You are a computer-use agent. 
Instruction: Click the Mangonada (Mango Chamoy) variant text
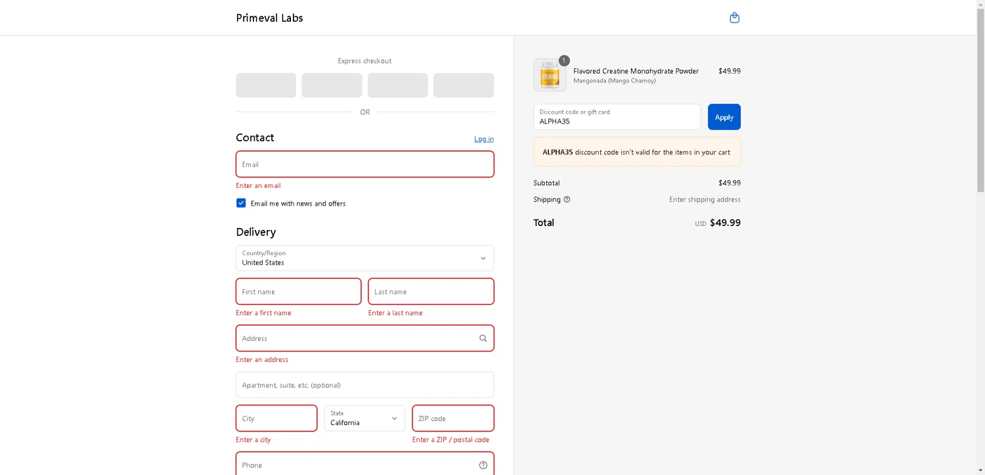615,81
